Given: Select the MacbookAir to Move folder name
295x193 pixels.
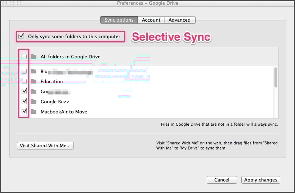Looking at the screenshot, I should coord(64,112).
